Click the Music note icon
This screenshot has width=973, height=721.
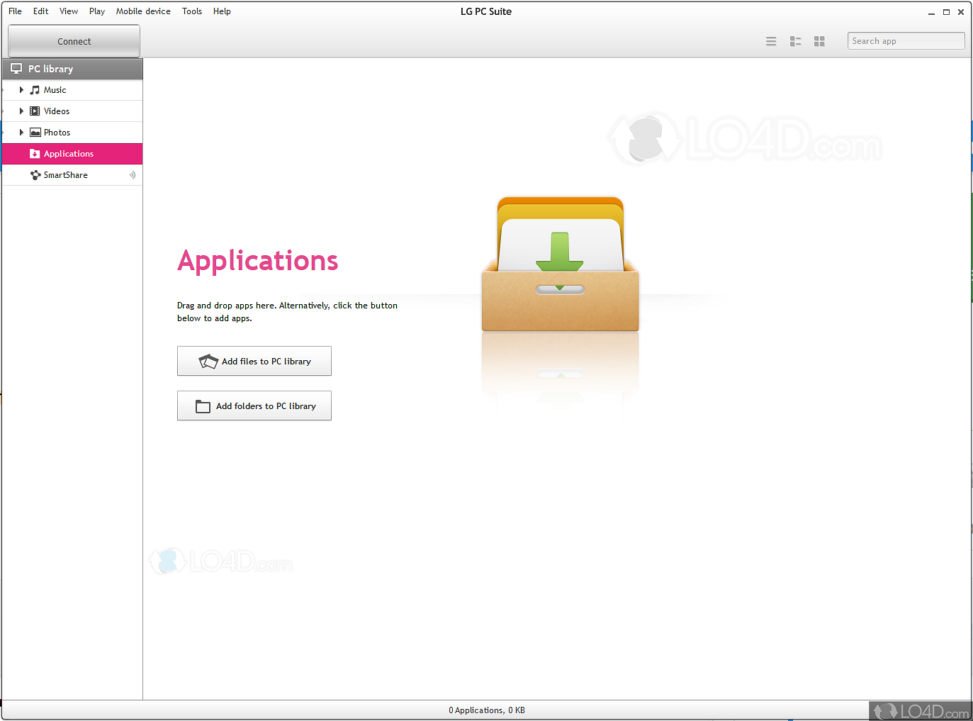35,90
